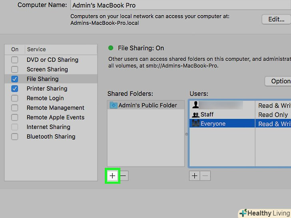The height and width of the screenshot is (218, 291).
Task: Click the Computer Name field
Action: tap(181, 5)
